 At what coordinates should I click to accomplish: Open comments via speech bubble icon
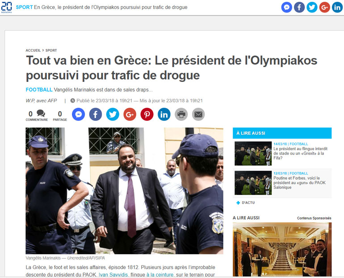[41, 113]
